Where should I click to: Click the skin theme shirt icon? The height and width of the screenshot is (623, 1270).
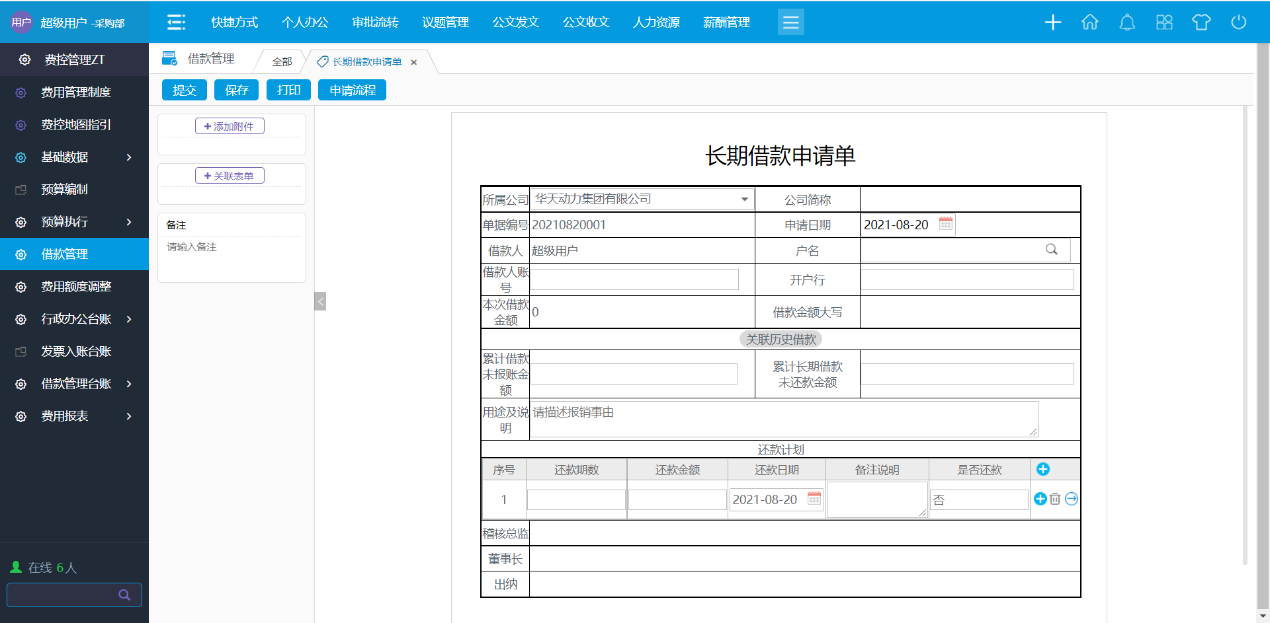[1201, 22]
